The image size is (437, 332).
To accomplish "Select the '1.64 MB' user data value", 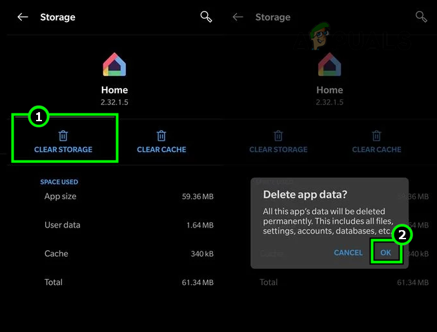I will (x=200, y=225).
